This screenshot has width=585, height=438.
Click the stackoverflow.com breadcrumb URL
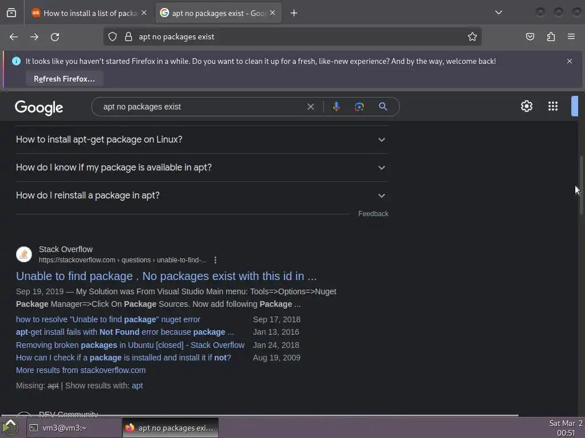123,260
